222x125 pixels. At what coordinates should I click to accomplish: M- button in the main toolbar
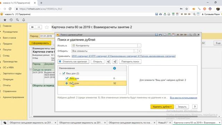189,14
